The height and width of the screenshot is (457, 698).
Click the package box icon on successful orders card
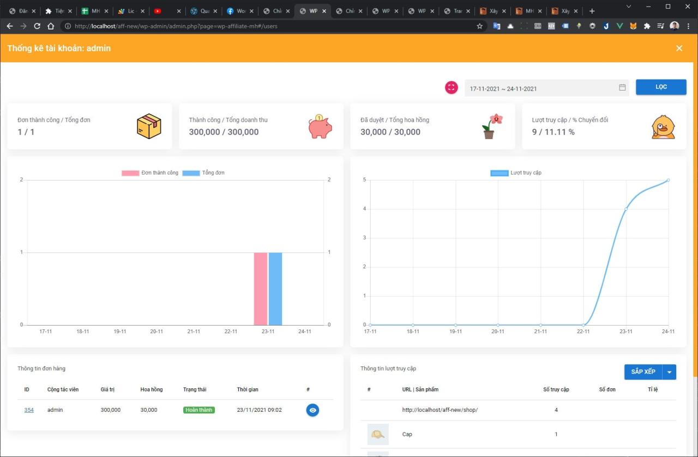coord(149,126)
